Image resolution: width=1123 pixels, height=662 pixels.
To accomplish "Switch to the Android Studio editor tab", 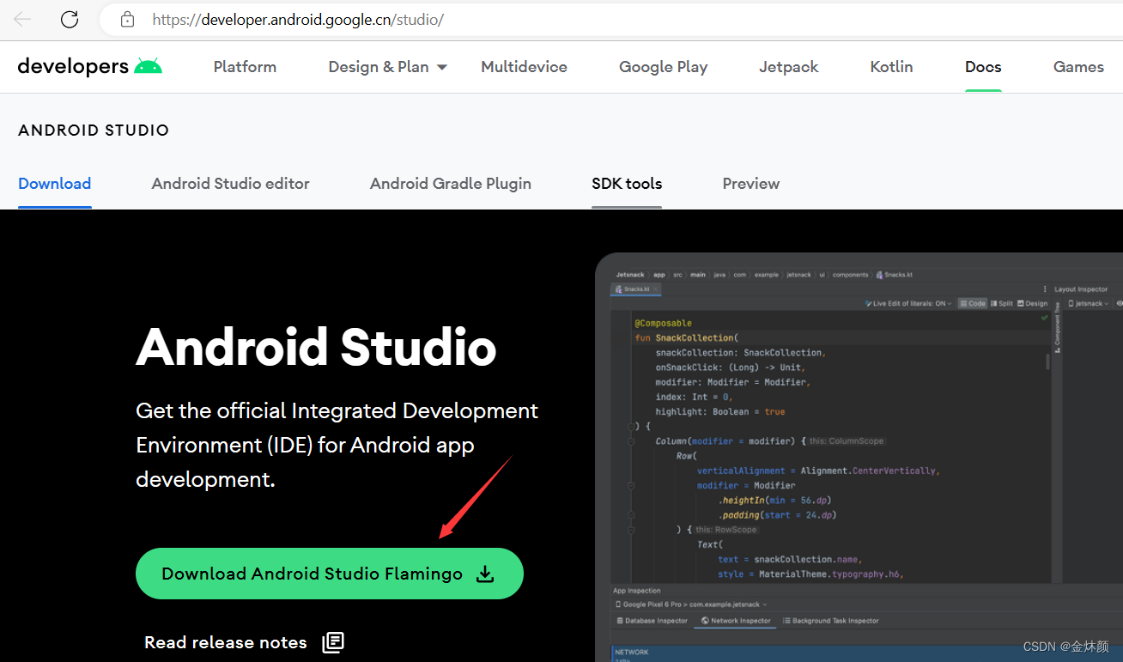I will [231, 183].
